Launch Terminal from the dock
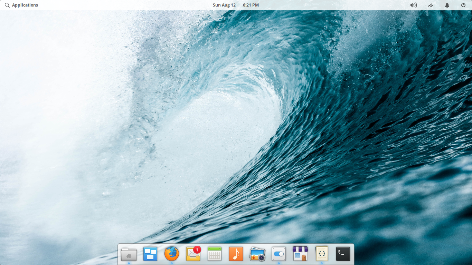Screen dimensions: 472x265 click(343, 254)
